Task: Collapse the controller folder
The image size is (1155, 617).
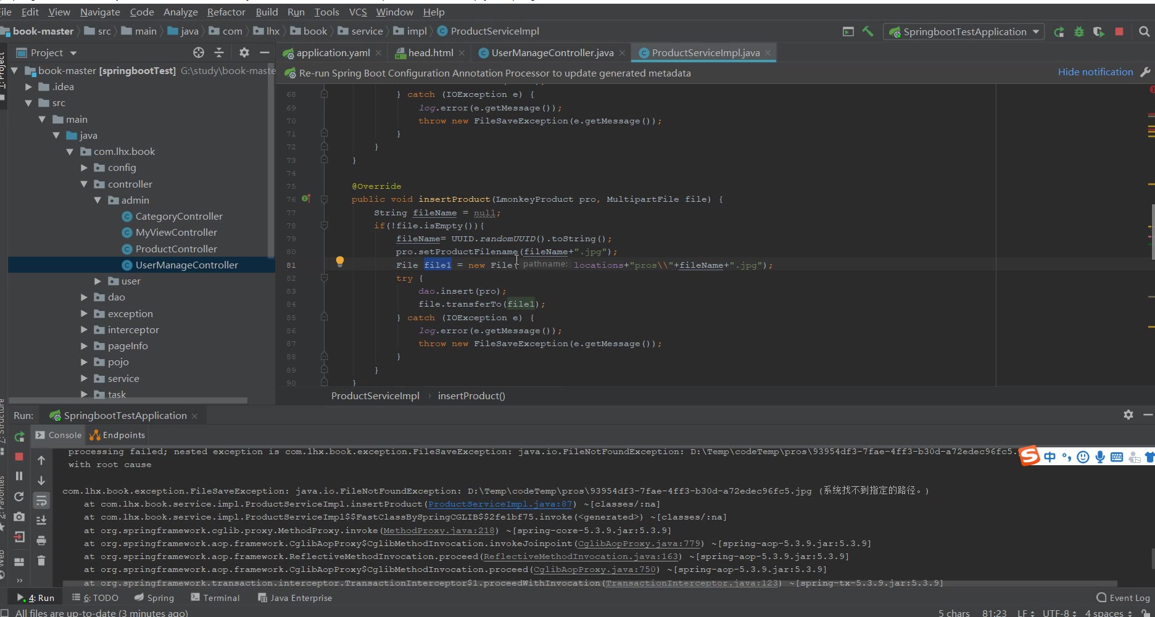Action: click(x=85, y=184)
